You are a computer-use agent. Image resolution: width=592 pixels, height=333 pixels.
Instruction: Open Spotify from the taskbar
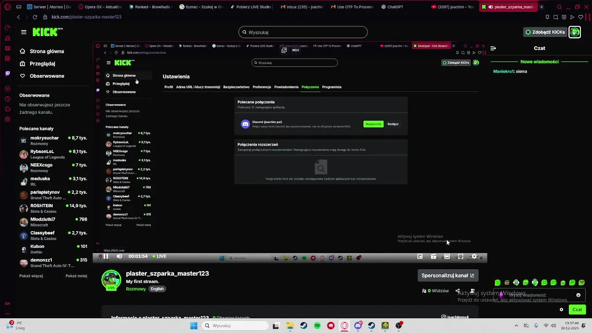tap(317, 326)
